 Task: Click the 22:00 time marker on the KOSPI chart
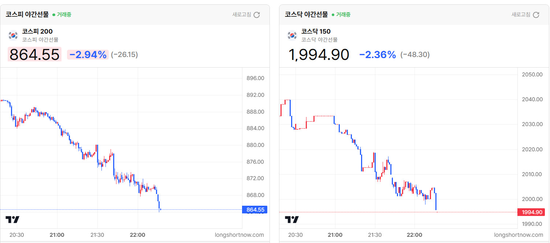click(138, 235)
